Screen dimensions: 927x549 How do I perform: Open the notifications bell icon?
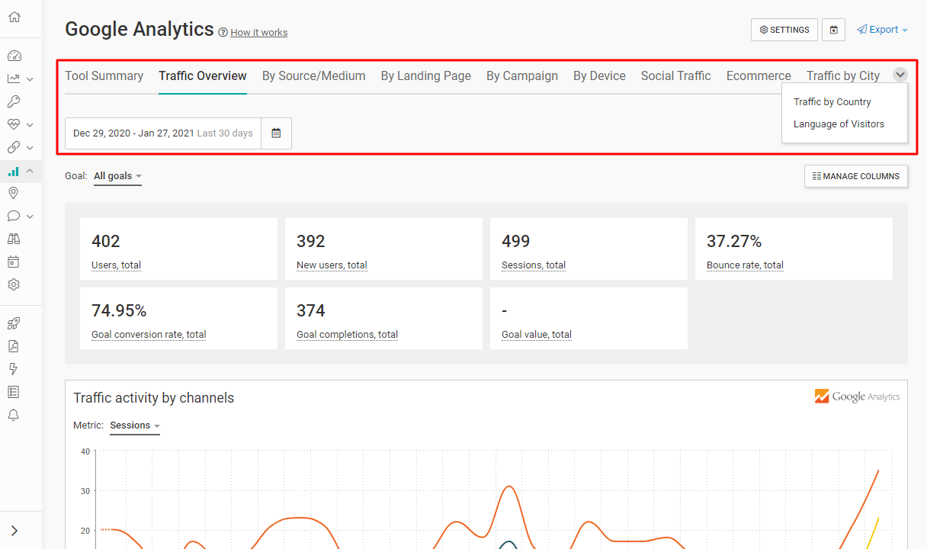[14, 415]
